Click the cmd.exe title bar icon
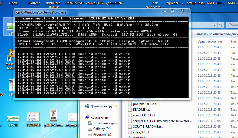Screen dimensions: 238x138 pos(18,13)
